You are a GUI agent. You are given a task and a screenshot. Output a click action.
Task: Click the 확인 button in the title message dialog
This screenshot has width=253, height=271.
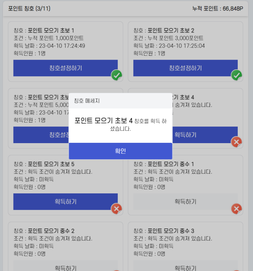point(120,151)
